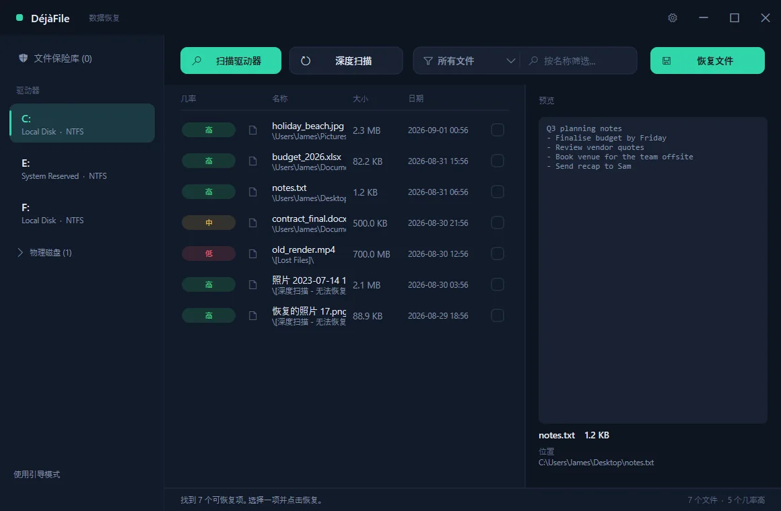Select file name holiday_beach.jpg
The height and width of the screenshot is (511, 781).
point(308,126)
